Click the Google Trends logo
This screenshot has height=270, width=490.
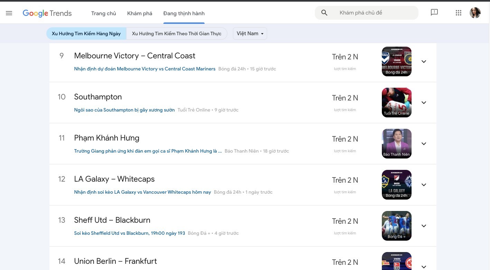click(x=47, y=13)
